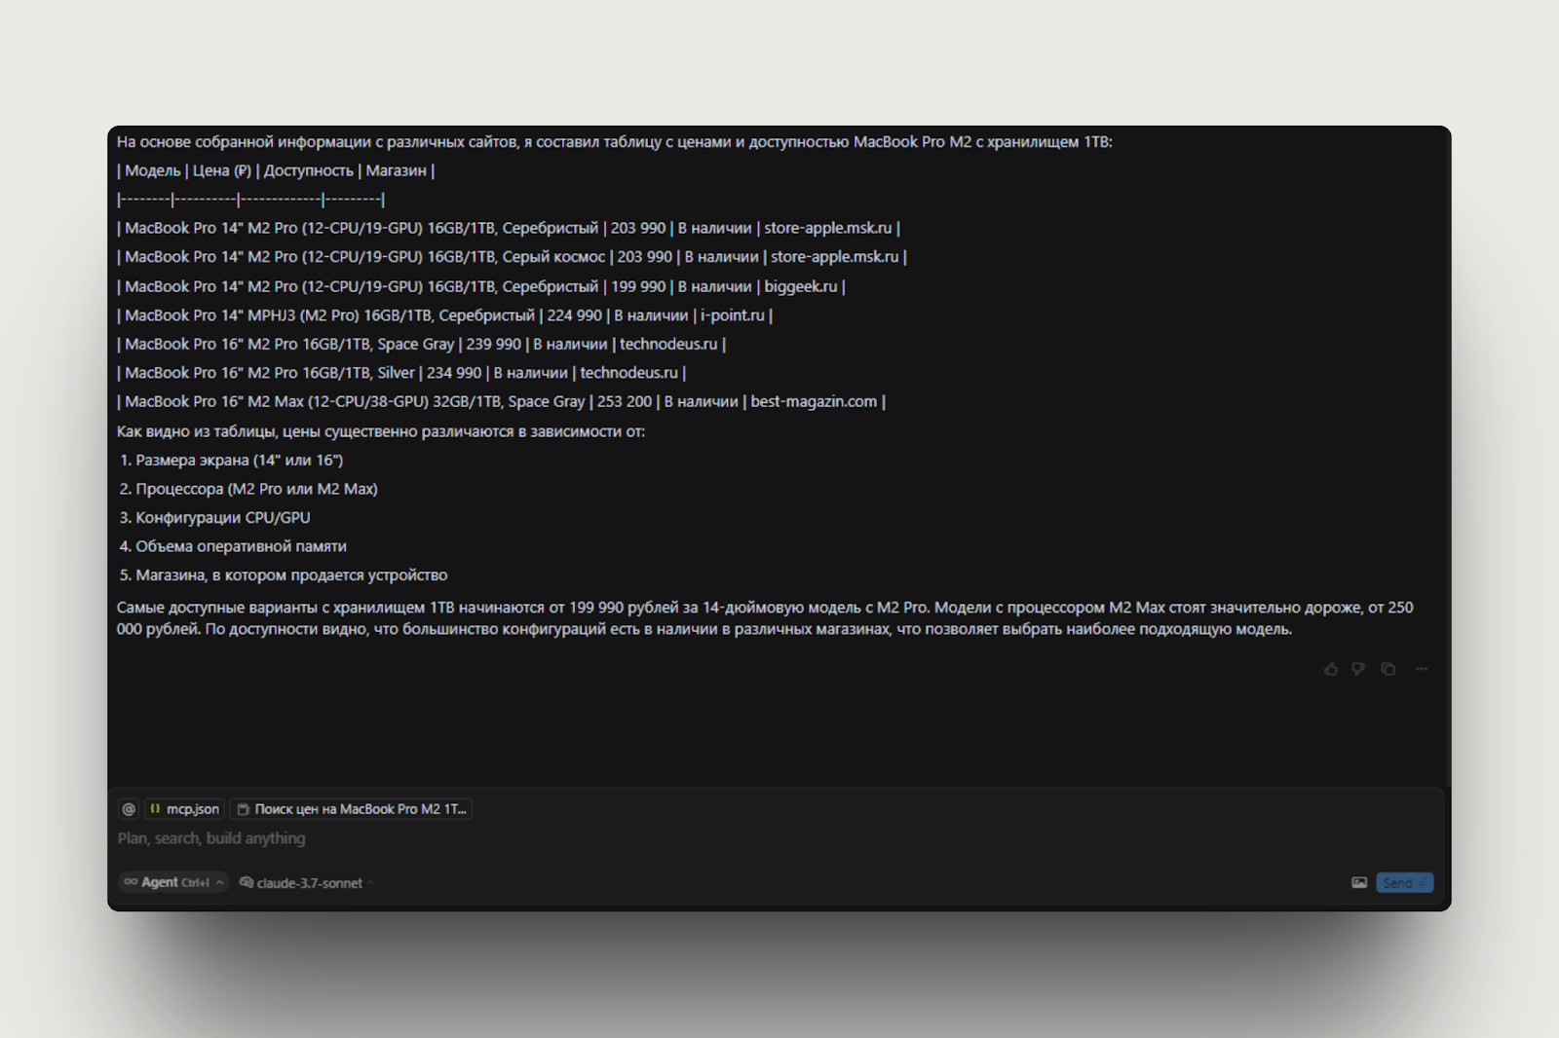Image resolution: width=1559 pixels, height=1038 pixels.
Task: Click store-apple.msk.ru in the Серебристый row
Action: coord(827,228)
